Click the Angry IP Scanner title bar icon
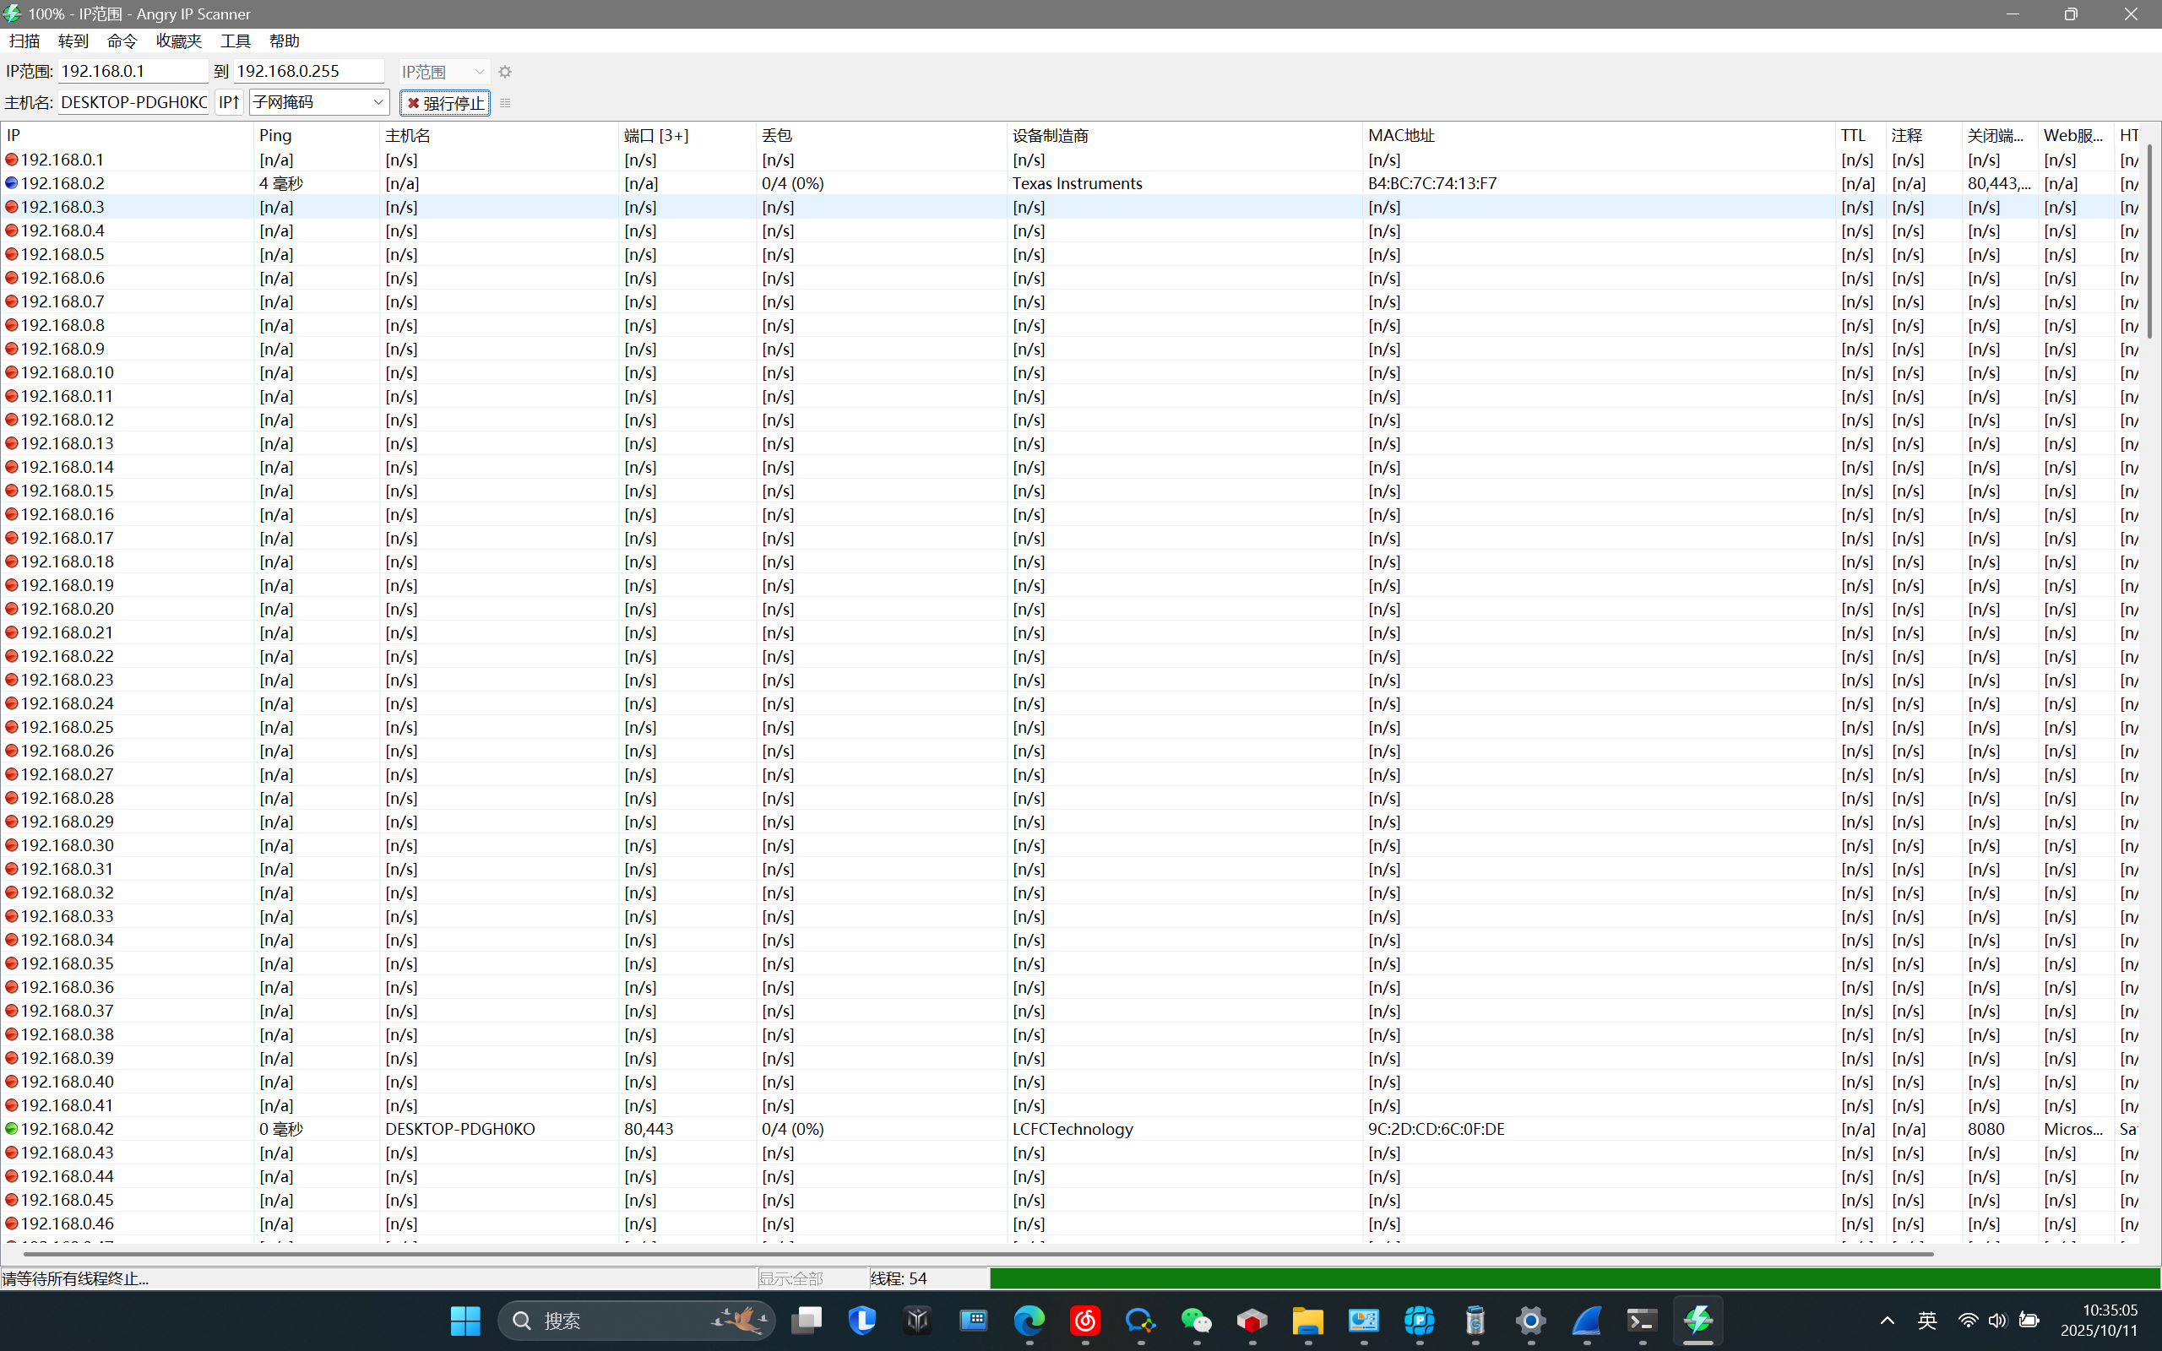This screenshot has height=1351, width=2162. (12, 14)
